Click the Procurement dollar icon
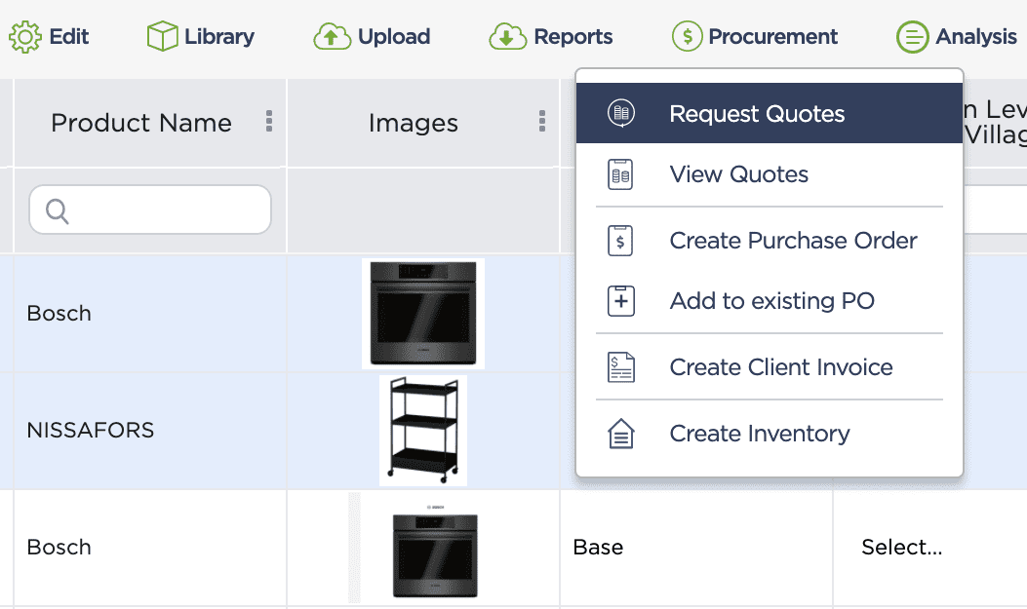 point(688,37)
